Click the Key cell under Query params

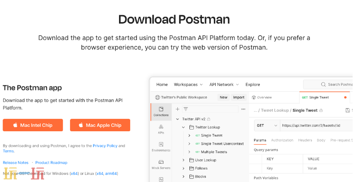click(x=283, y=168)
